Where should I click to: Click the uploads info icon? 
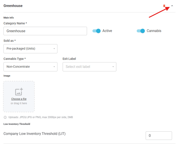pyautogui.click(x=5, y=117)
